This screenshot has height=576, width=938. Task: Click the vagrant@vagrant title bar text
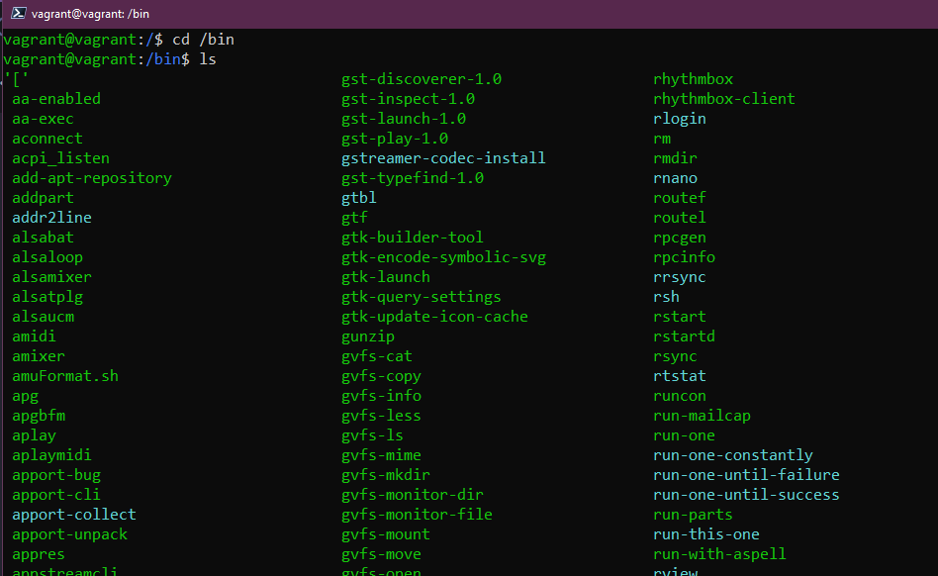click(91, 13)
